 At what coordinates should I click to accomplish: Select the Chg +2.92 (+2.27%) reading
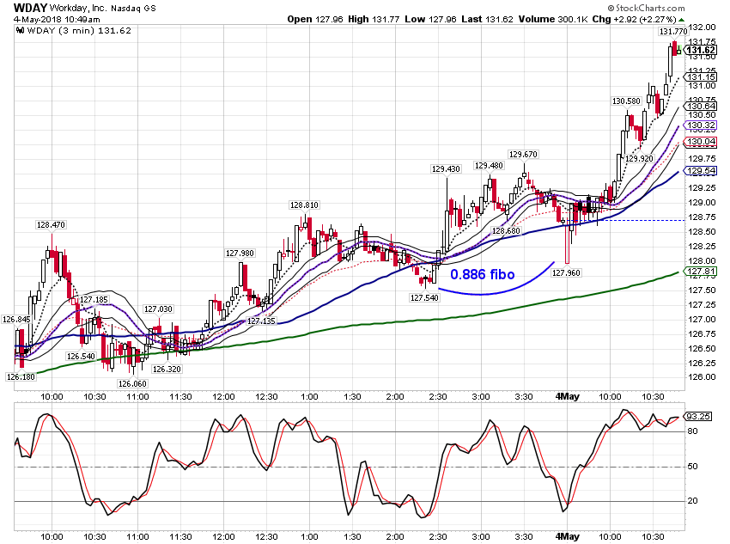point(634,19)
